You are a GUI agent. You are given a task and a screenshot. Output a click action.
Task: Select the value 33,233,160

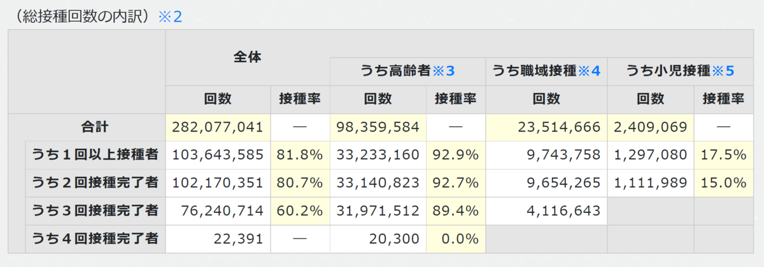tap(378, 155)
